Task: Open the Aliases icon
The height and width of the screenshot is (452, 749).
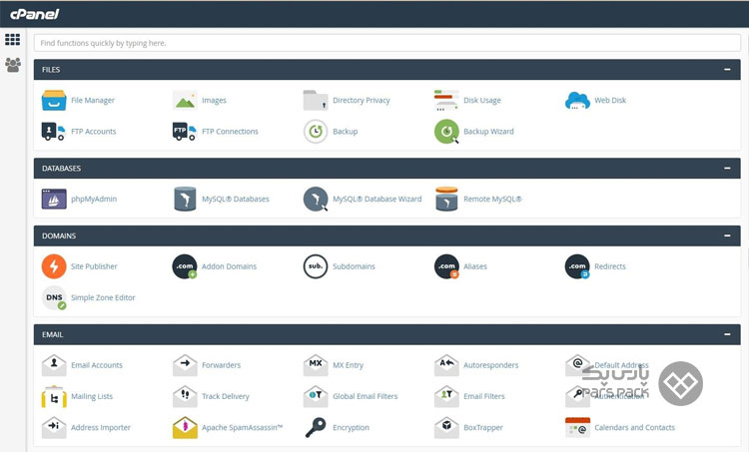Action: (446, 266)
